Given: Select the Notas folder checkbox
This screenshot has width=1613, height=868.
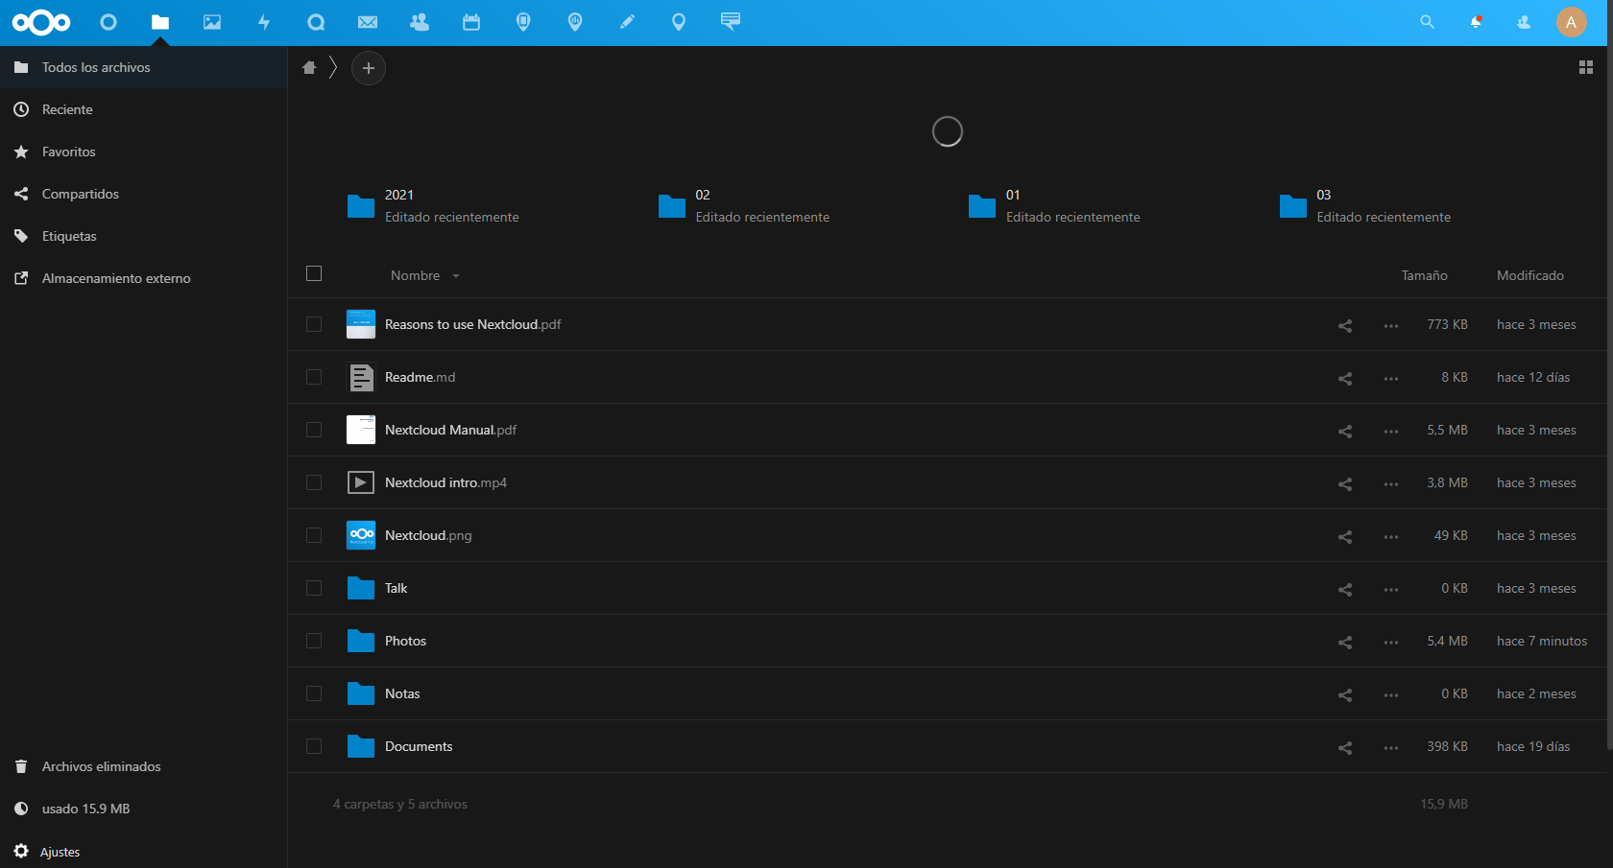Looking at the screenshot, I should (314, 693).
